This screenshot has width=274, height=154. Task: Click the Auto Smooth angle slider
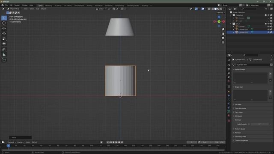[260, 124]
